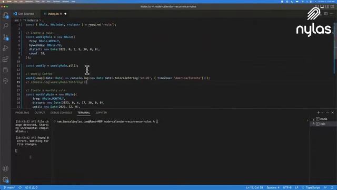
Task: Close the bottom panel with X icon
Action: point(332,112)
